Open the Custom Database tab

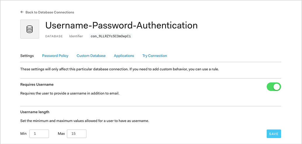coord(91,56)
